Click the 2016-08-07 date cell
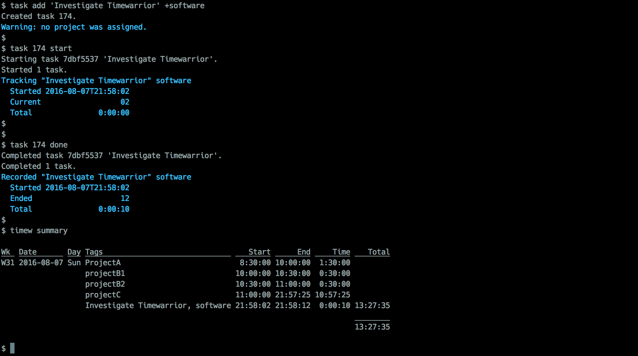The width and height of the screenshot is (638, 356). (x=41, y=263)
